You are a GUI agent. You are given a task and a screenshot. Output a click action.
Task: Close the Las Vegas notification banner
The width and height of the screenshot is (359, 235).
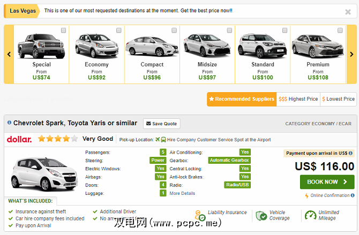[348, 11]
